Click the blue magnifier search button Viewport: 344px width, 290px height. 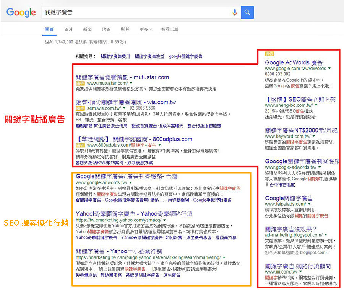click(247, 12)
